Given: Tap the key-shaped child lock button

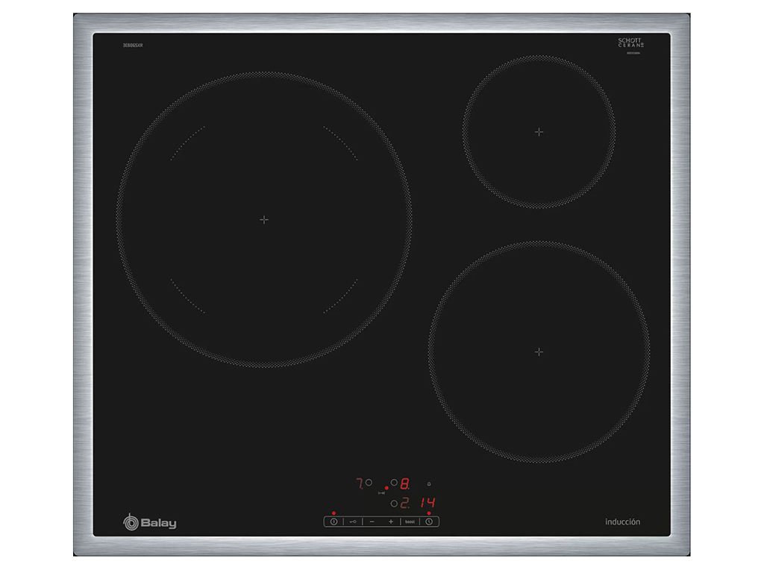Looking at the screenshot, I should coord(353,522).
